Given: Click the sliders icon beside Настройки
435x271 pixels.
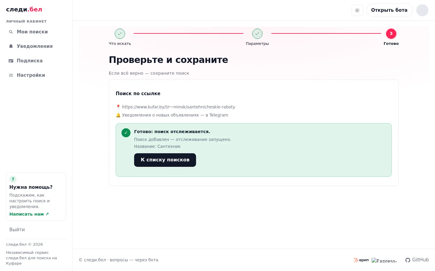Looking at the screenshot, I should [11, 75].
